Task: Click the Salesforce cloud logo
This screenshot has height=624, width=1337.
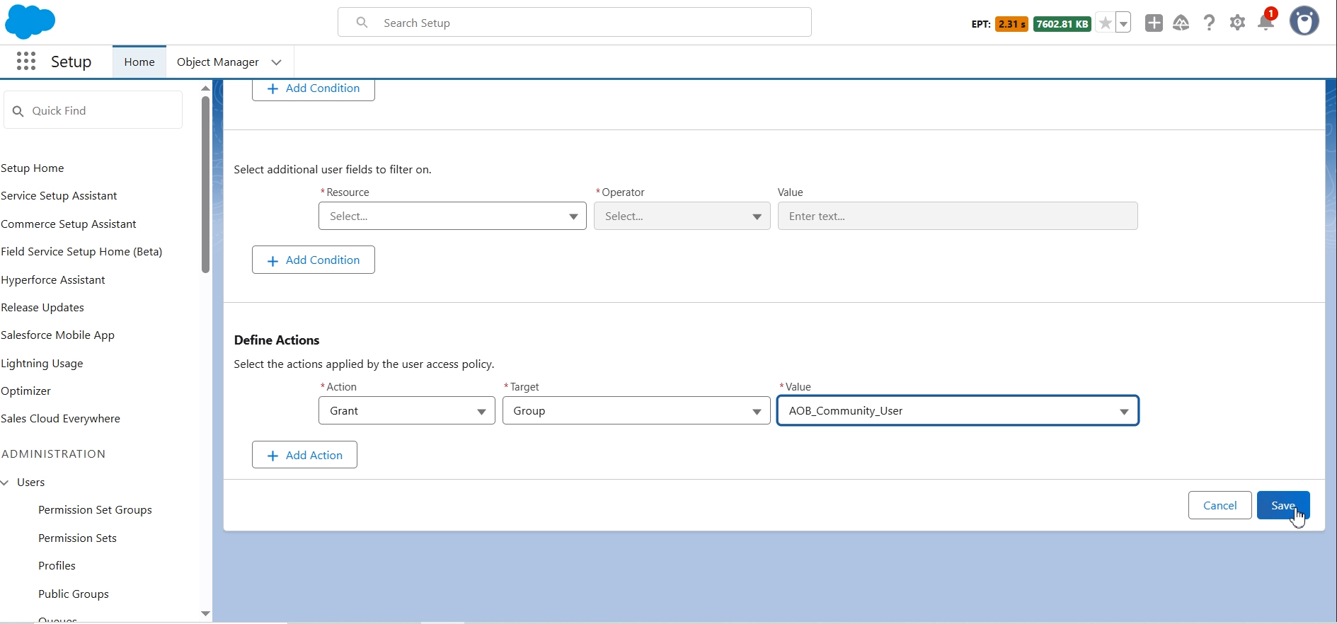Action: tap(30, 21)
